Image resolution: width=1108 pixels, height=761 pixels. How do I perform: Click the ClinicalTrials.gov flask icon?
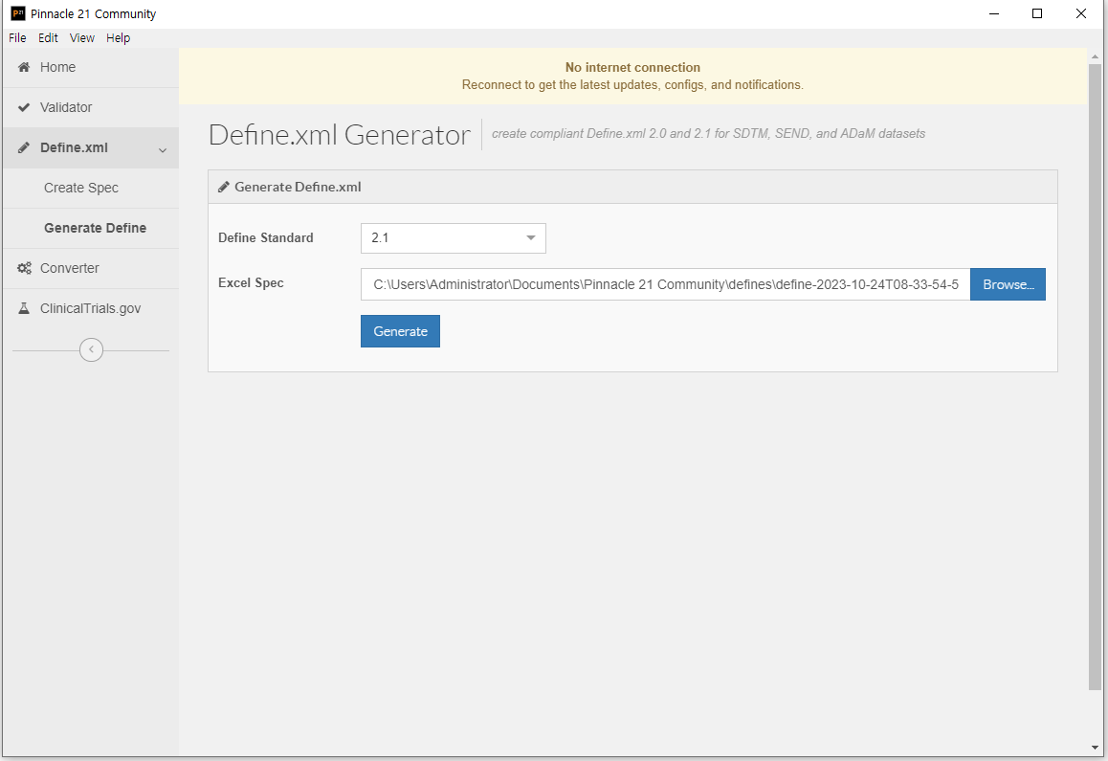24,308
